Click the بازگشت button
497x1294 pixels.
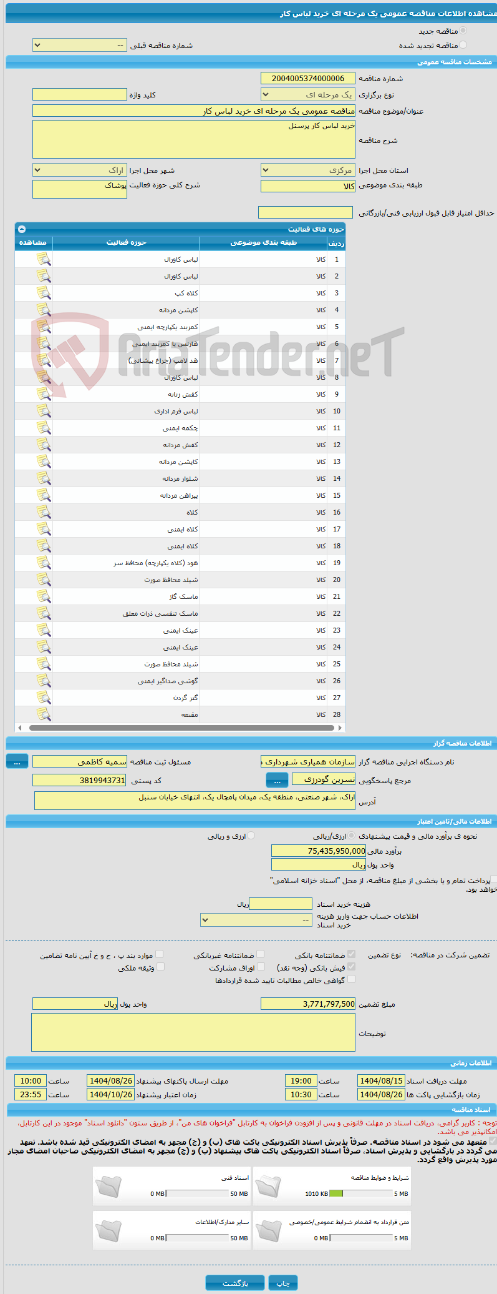[x=235, y=1283]
